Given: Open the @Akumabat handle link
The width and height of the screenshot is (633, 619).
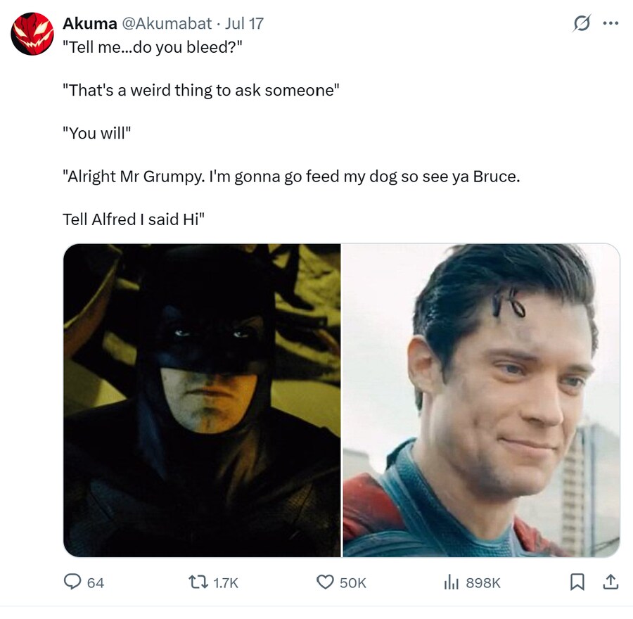Looking at the screenshot, I should (167, 23).
